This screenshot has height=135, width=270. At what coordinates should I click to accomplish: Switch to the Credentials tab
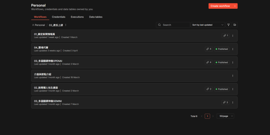click(58, 17)
